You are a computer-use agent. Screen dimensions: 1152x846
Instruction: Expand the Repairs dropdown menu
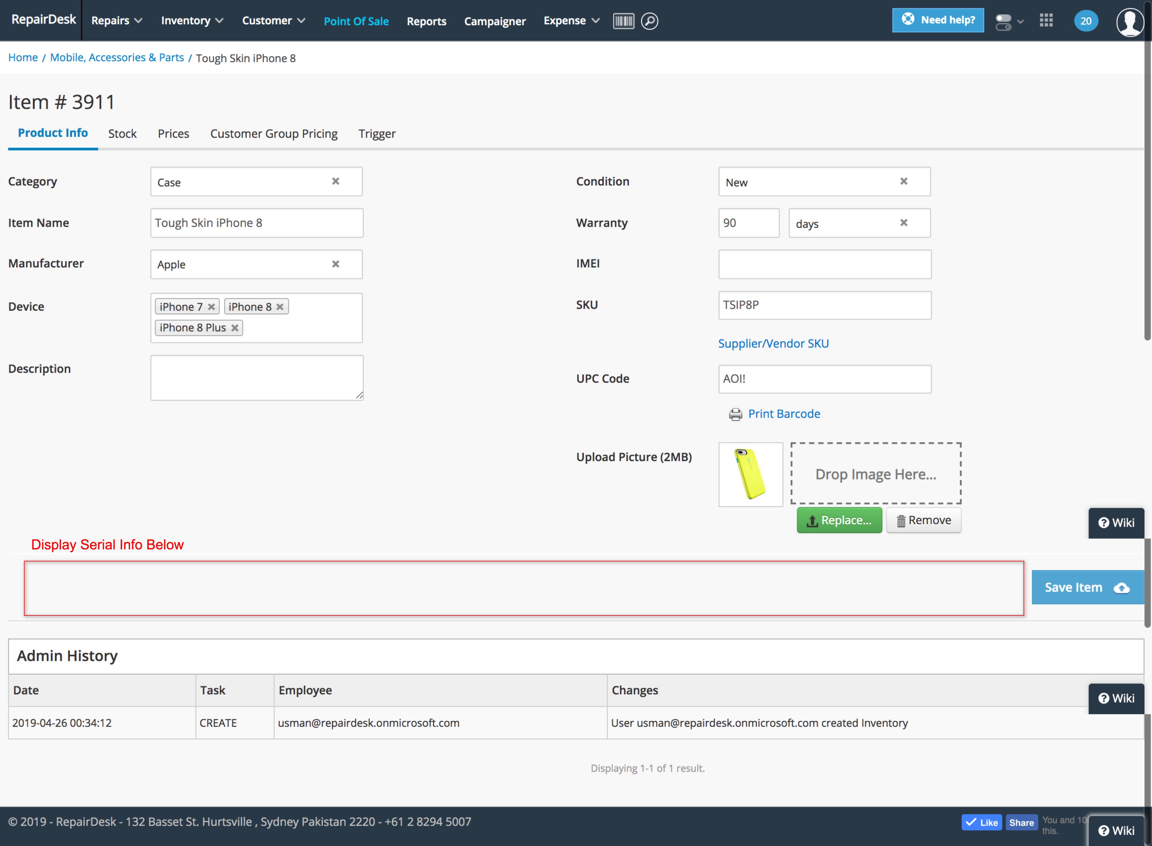click(x=117, y=21)
